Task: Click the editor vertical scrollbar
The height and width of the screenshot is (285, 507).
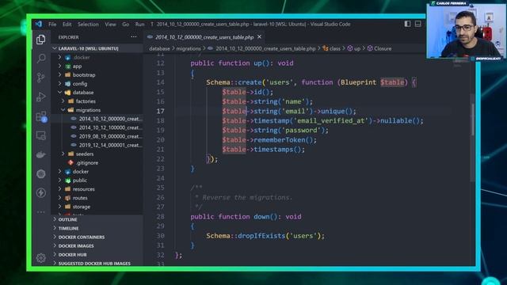Action: click(473, 120)
